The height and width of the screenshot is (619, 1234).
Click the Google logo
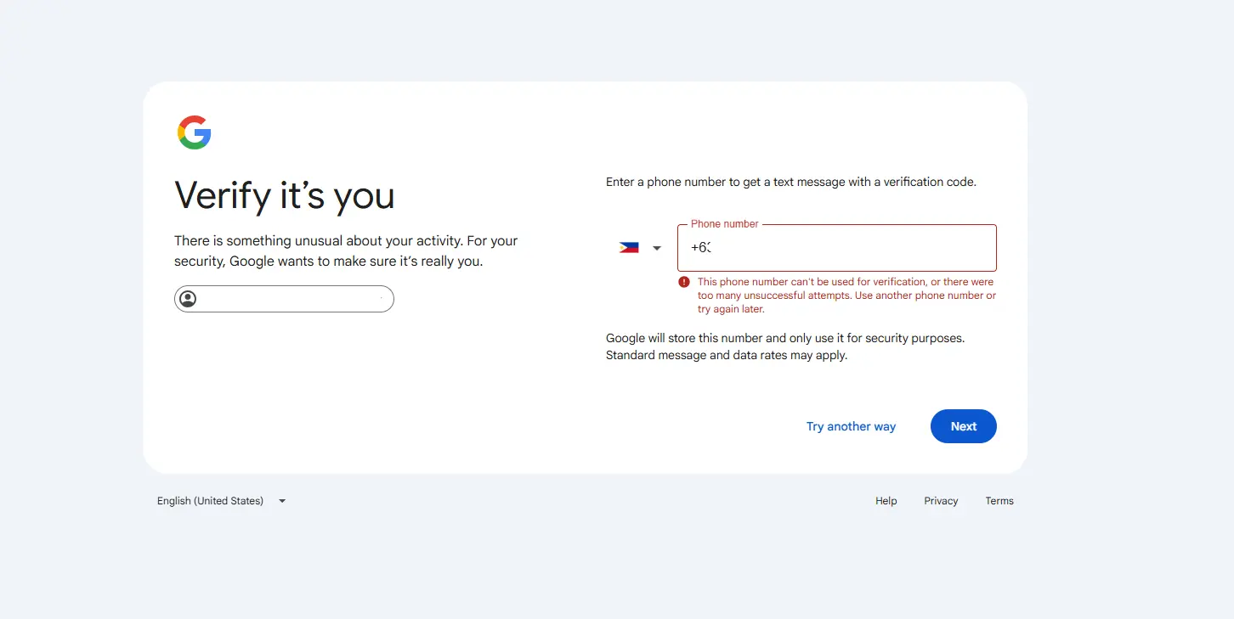pyautogui.click(x=194, y=132)
